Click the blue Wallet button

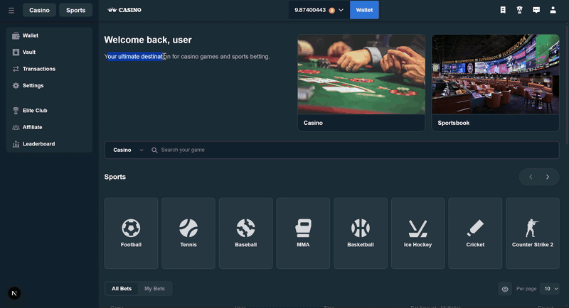pyautogui.click(x=364, y=10)
